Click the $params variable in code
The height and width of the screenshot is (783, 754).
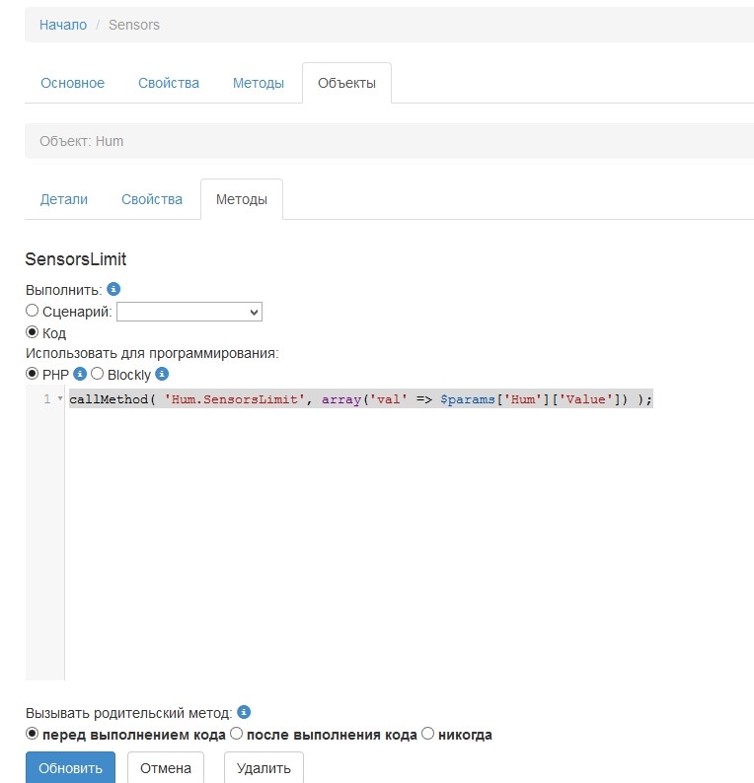(x=467, y=399)
